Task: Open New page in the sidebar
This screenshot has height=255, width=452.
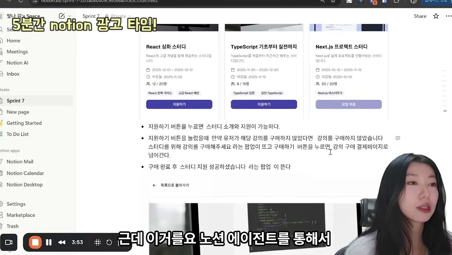Action: (x=18, y=112)
